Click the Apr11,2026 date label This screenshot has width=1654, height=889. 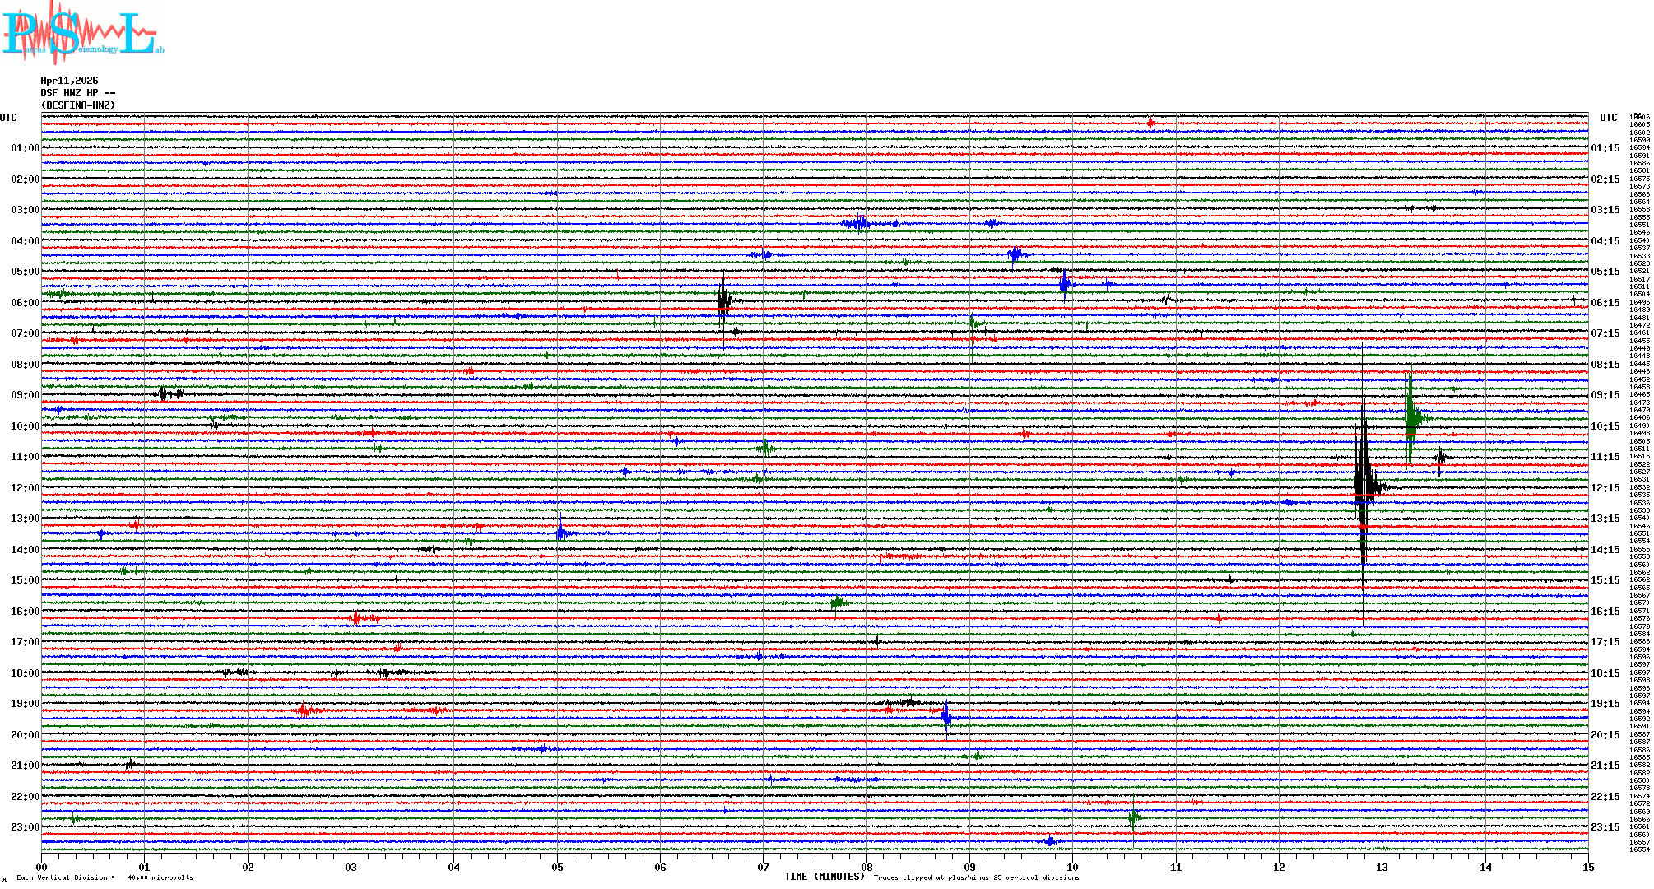[69, 81]
